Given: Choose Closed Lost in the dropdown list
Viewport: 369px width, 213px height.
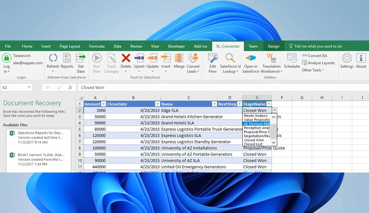Looking at the screenshot, I should (256, 144).
